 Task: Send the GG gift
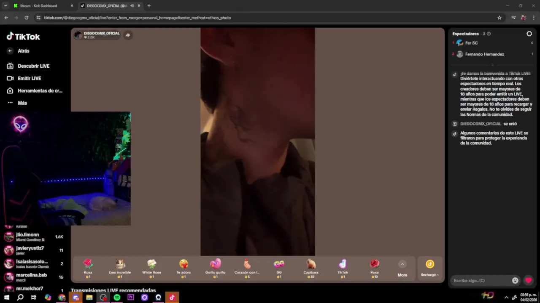279,268
